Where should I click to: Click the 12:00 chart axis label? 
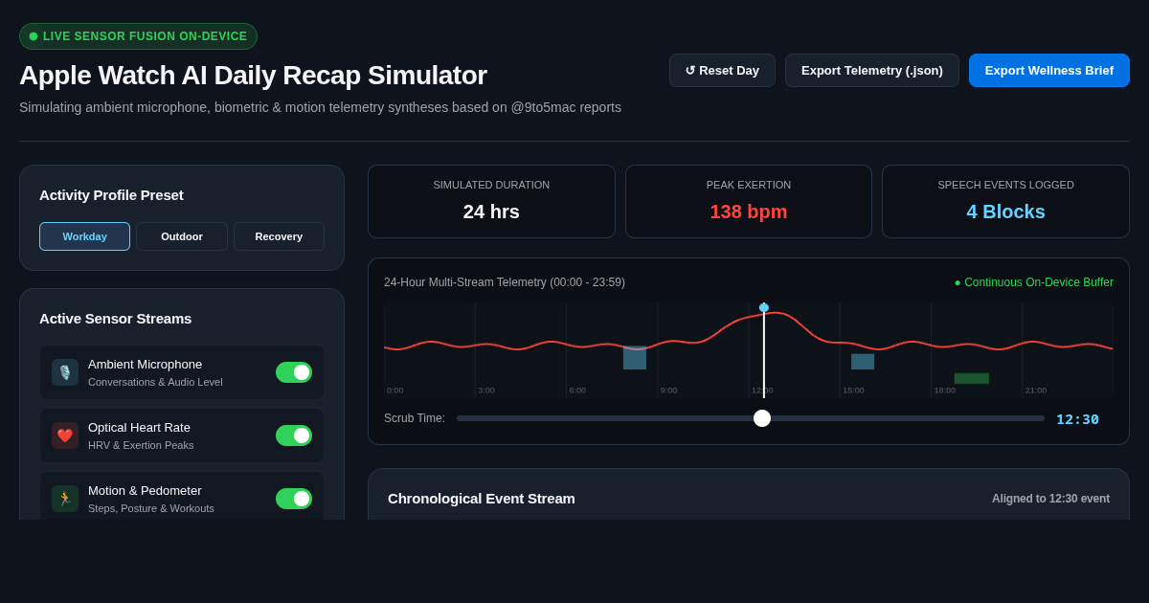[762, 391]
